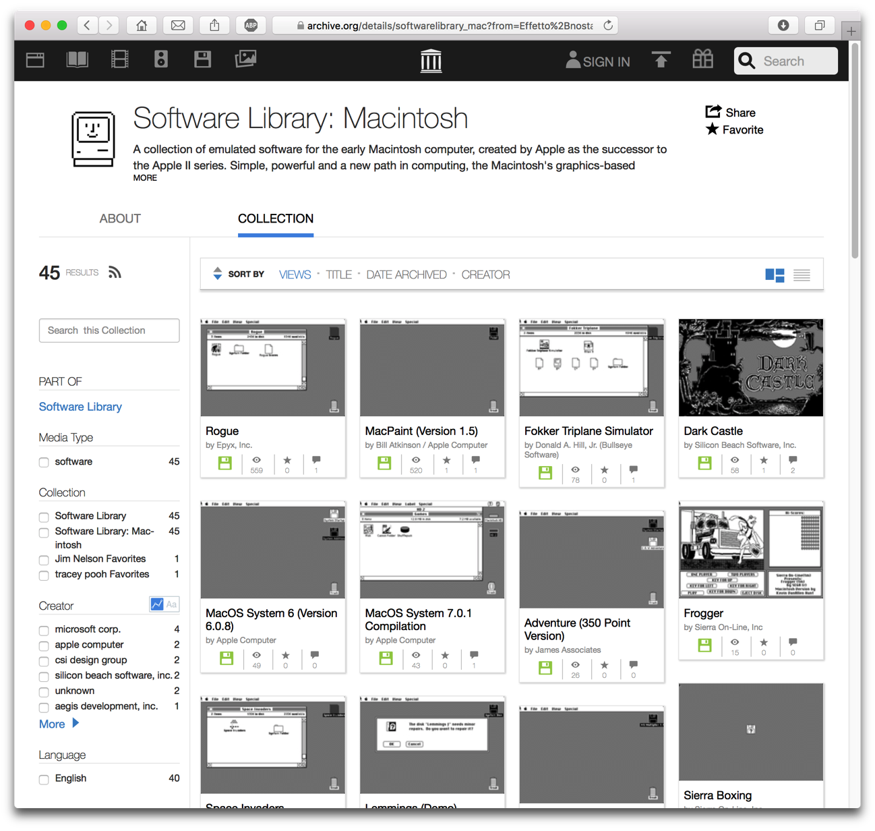
Task: Click the Adblock Plus toolbar icon
Action: click(251, 26)
